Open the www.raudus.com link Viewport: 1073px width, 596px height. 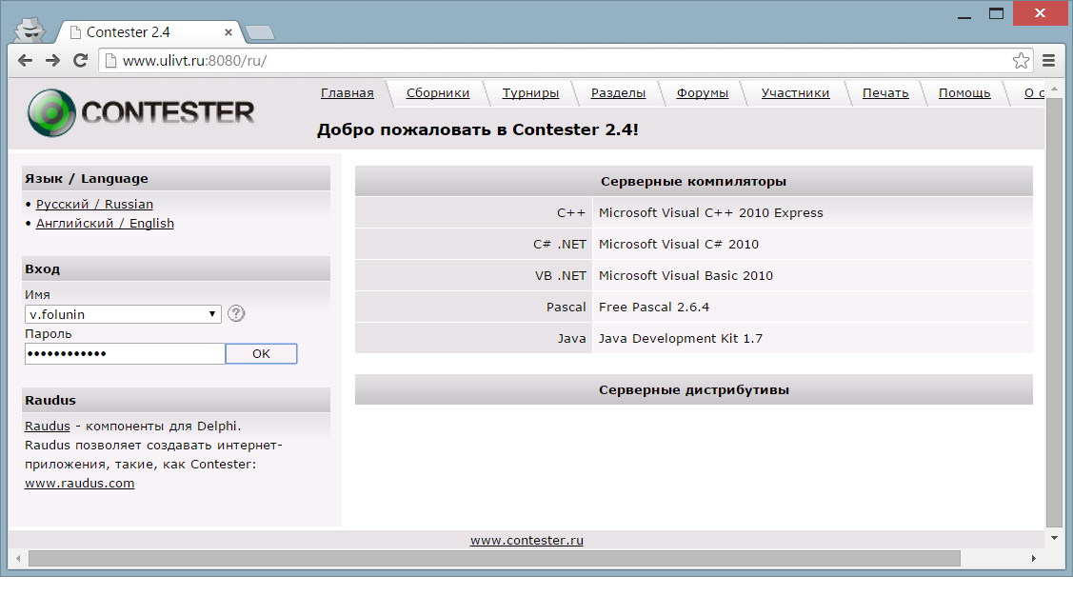point(79,483)
